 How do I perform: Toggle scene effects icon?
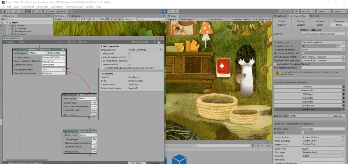[x=94, y=19]
